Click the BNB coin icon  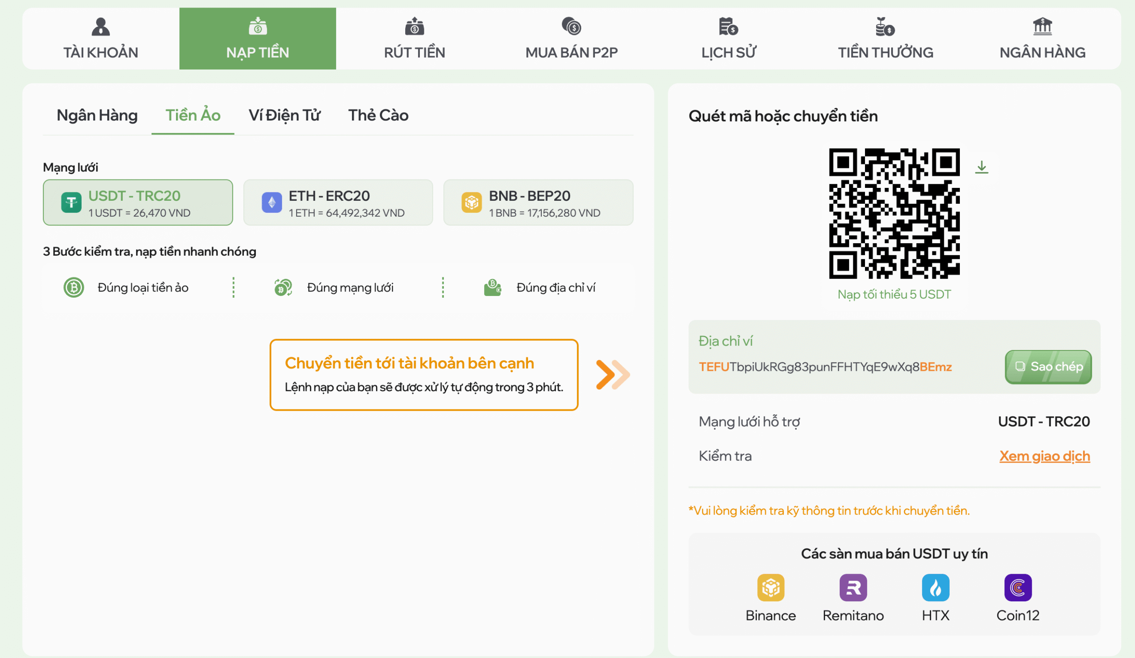coord(472,202)
